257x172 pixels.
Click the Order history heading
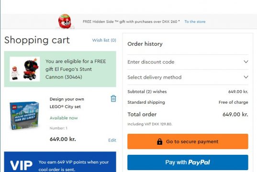[x=145, y=44]
